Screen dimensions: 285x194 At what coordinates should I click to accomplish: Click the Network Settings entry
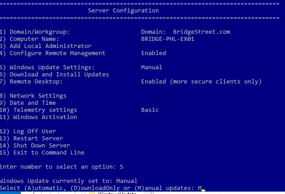click(37, 96)
